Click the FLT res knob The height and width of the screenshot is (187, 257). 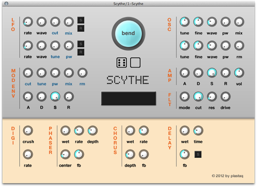click(212, 97)
